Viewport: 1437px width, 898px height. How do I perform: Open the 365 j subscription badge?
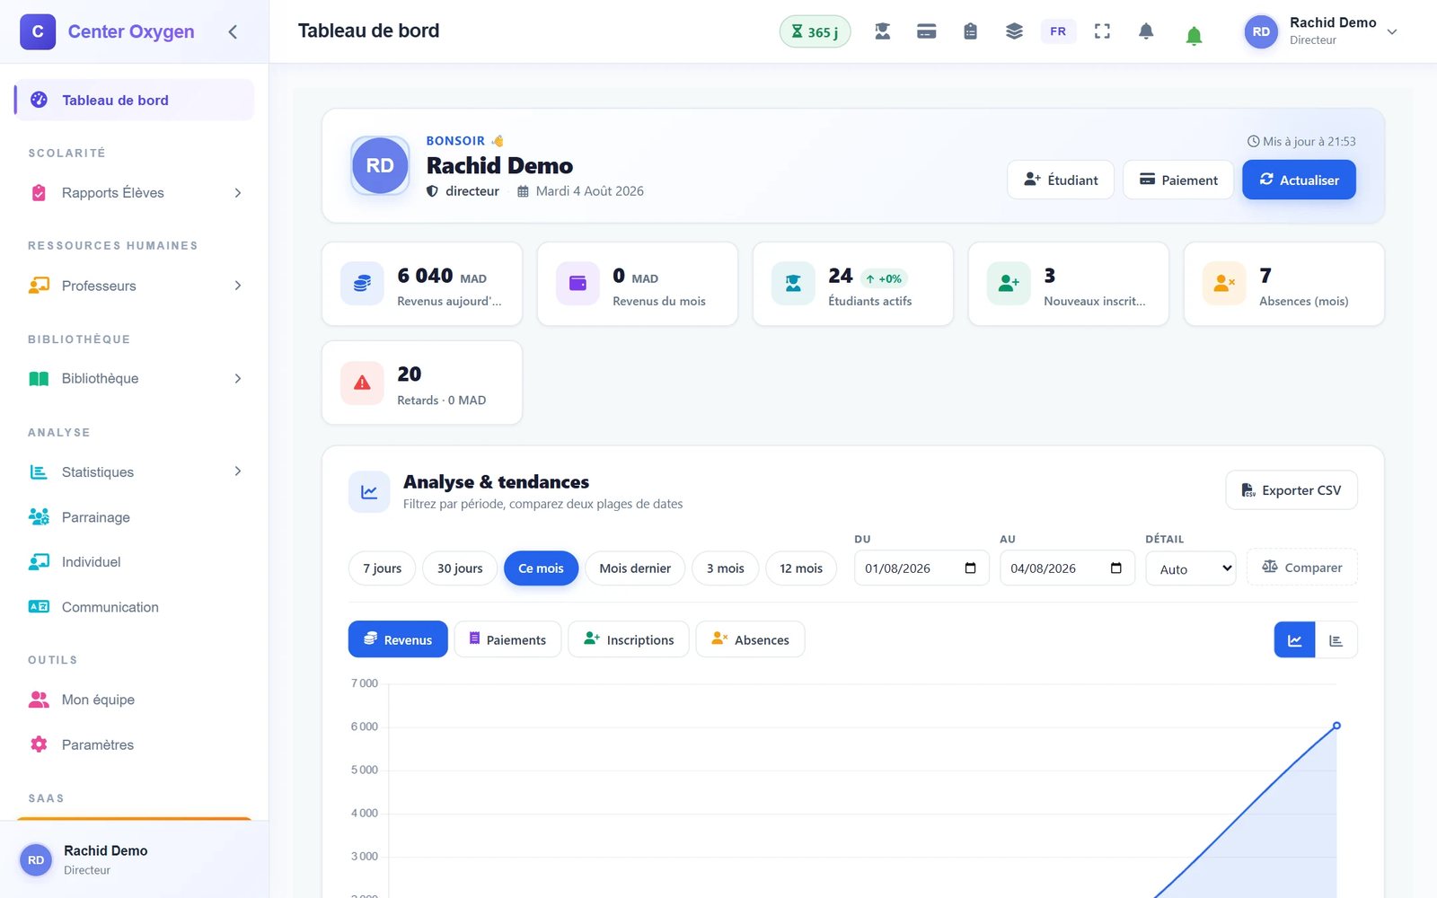click(x=815, y=31)
